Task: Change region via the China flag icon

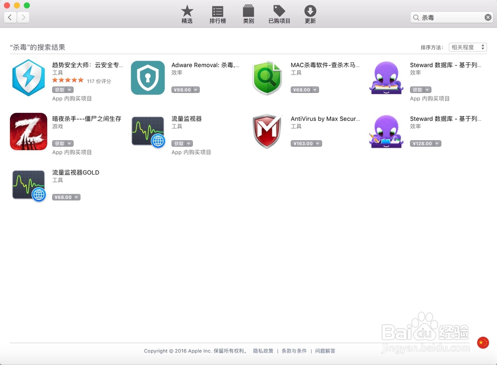Action: click(483, 343)
